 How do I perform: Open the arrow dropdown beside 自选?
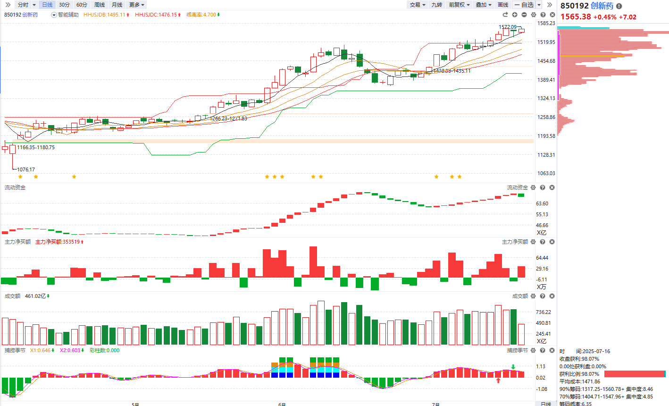(539, 5)
